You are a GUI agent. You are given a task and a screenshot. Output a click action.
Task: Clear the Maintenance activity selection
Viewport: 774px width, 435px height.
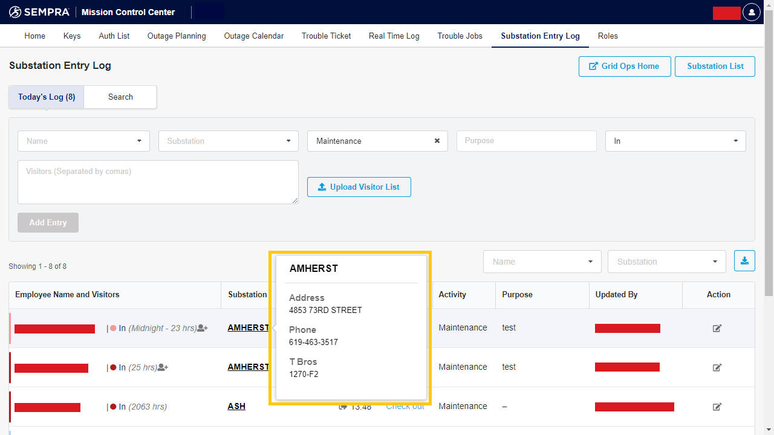[x=437, y=141]
